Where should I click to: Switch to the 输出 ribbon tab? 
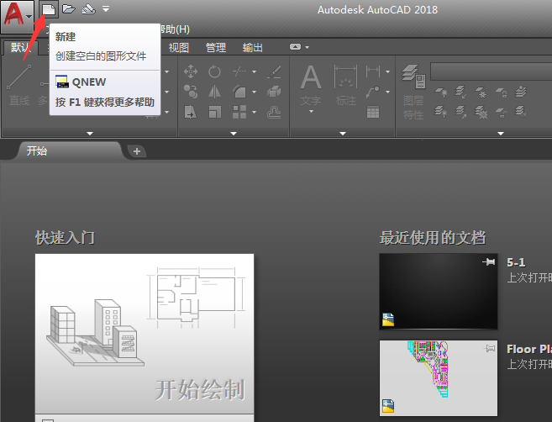click(x=253, y=48)
